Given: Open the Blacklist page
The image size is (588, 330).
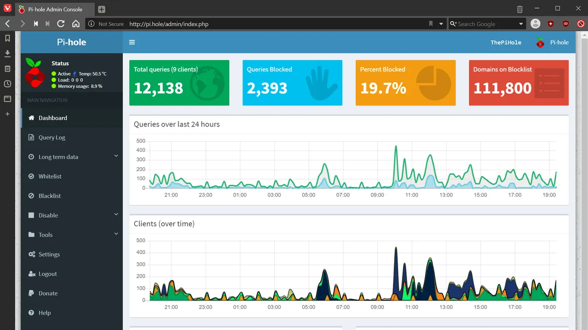Looking at the screenshot, I should [x=72, y=196].
